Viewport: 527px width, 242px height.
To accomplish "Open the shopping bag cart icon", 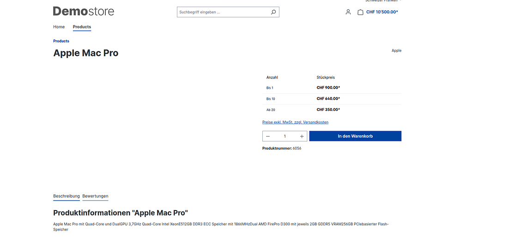I will 360,12.
